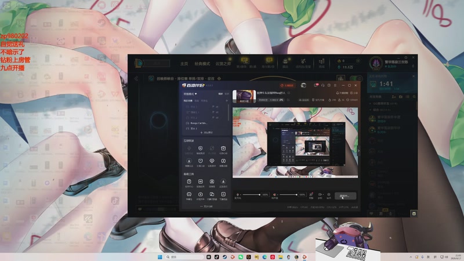Viewport: 464px width, 261px height.
Task: Click the third icon in basic tools bottom row
Action: (212, 194)
